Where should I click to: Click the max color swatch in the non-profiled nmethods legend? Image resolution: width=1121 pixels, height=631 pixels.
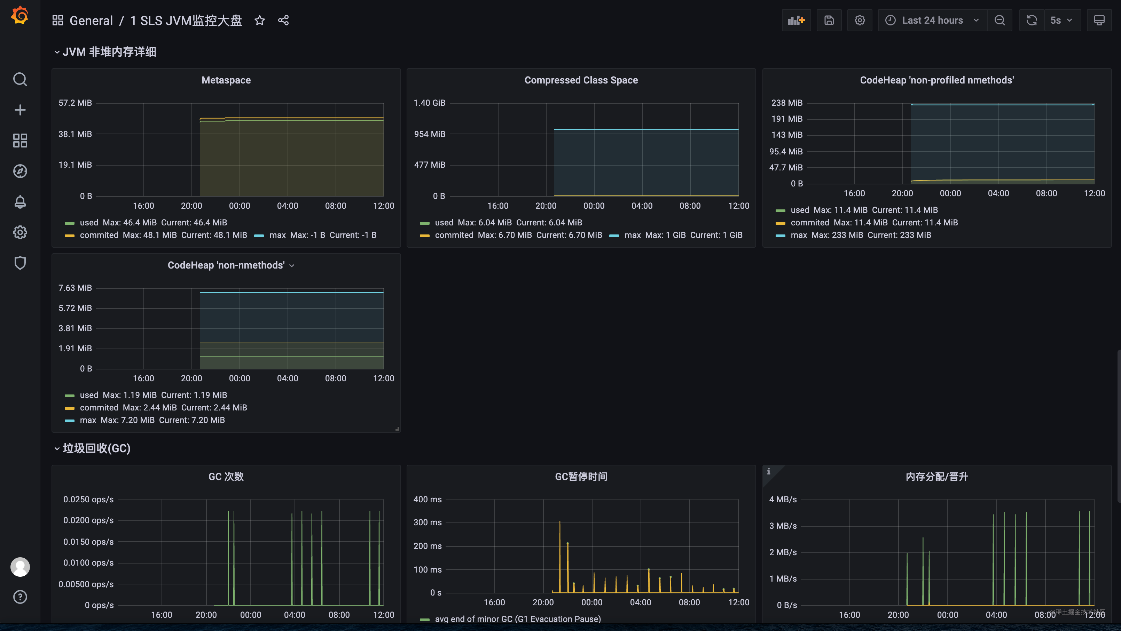click(780, 236)
